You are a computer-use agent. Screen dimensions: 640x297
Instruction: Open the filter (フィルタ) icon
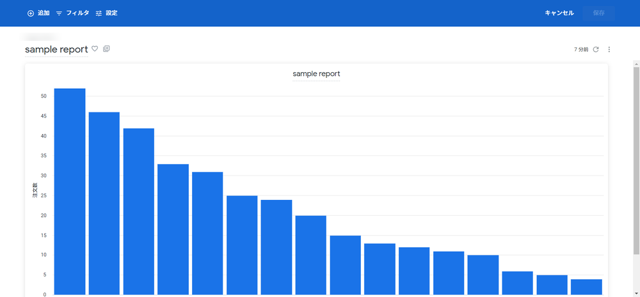click(x=59, y=13)
